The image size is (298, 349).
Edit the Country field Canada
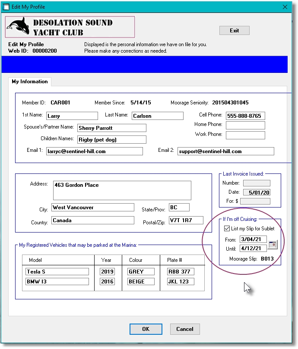point(93,220)
